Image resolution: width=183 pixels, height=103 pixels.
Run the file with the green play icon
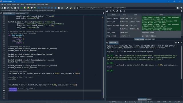click(x=22, y=8)
